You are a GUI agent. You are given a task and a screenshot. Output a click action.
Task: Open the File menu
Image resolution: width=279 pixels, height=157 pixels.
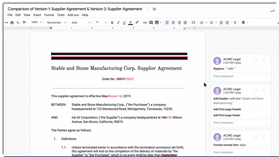pos(10,15)
